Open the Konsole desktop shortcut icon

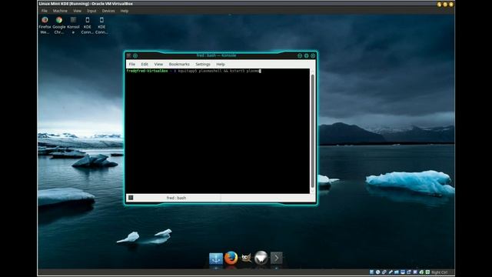73,20
